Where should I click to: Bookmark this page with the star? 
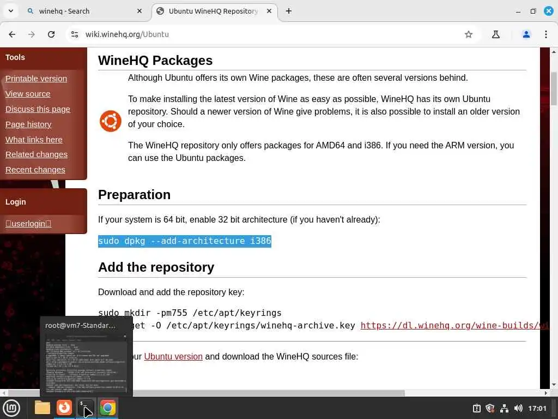pos(468,34)
